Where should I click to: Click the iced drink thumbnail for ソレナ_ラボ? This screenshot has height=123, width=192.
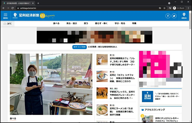coord(102,60)
